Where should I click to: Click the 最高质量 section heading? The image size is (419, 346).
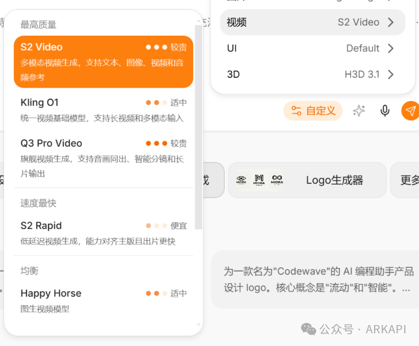[38, 24]
